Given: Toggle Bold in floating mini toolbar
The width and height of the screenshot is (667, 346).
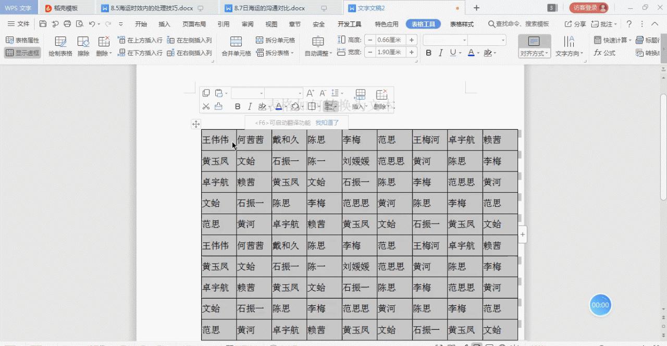Looking at the screenshot, I should point(238,106).
